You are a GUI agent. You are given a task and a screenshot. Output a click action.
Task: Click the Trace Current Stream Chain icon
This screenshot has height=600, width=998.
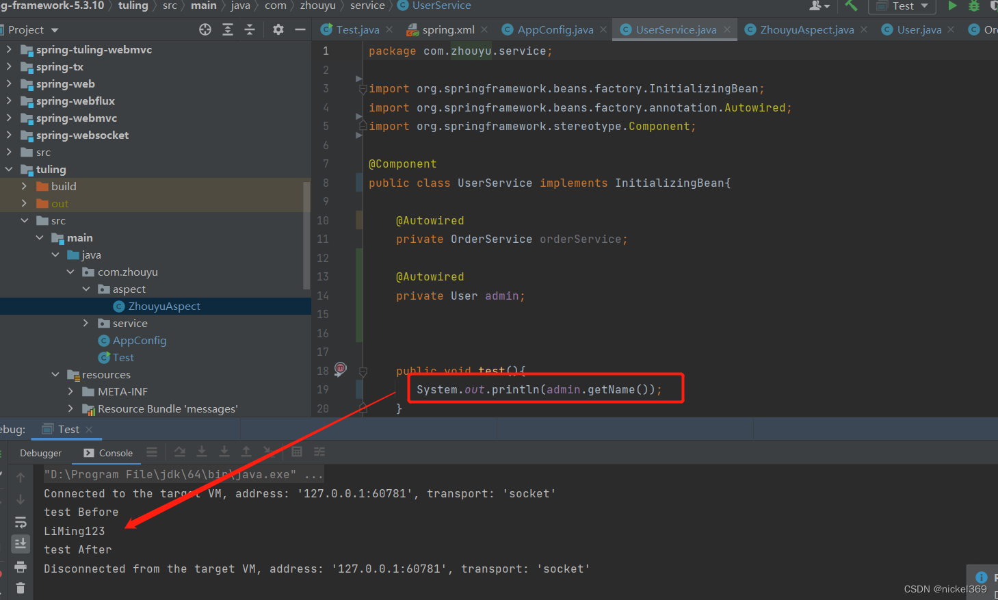[x=319, y=452]
